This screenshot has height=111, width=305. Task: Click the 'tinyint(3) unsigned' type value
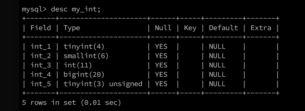tap(103, 84)
